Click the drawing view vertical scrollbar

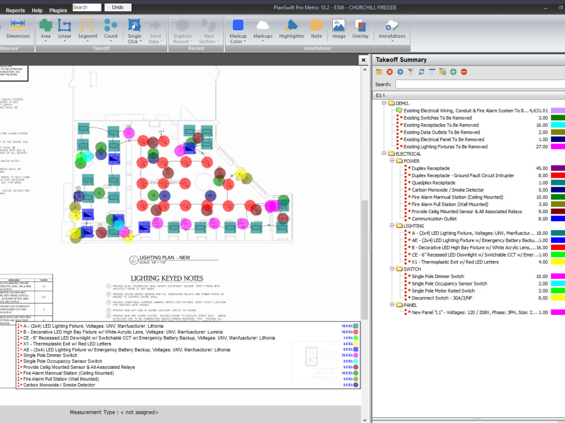click(364, 259)
